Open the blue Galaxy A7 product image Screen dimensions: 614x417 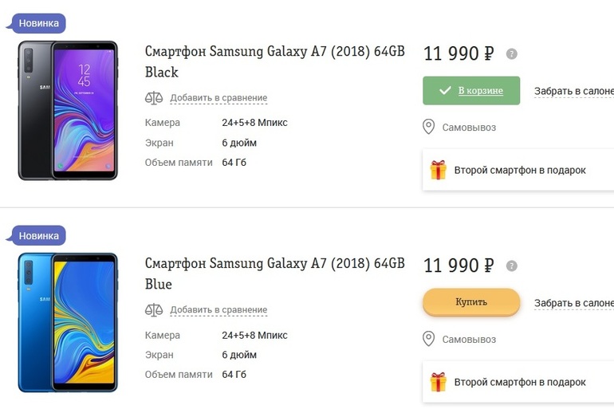68,322
